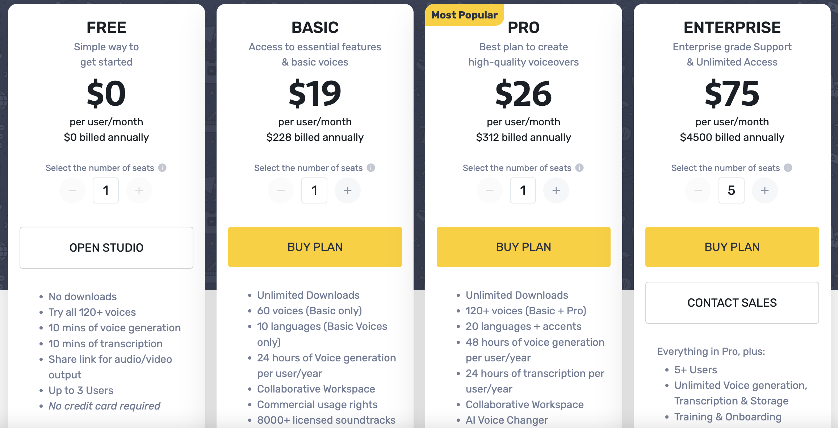Open Studio from the Free plan
Image resolution: width=838 pixels, height=428 pixels.
[x=106, y=248]
